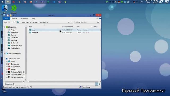Switch to the Главная ribbon tab
This screenshot has width=170, height=96.
click(14, 19)
